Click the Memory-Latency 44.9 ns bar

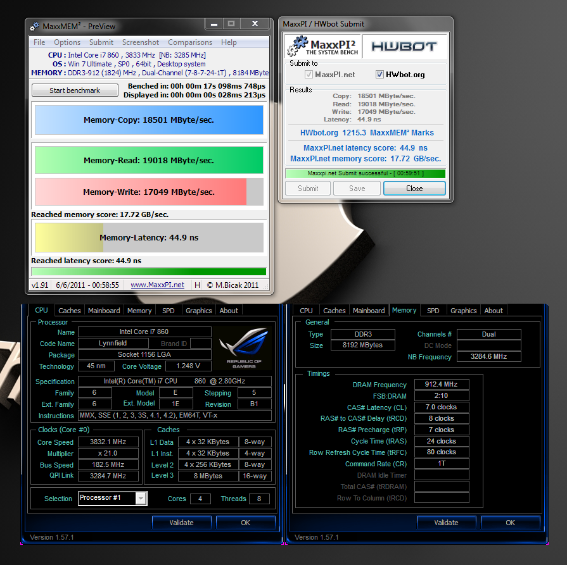tap(149, 237)
